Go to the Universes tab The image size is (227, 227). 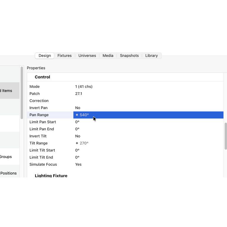click(87, 56)
